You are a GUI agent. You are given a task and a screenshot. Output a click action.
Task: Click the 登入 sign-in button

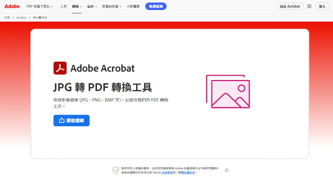click(x=322, y=6)
